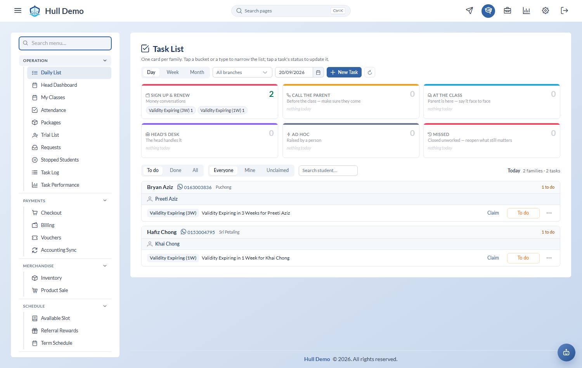Open more options for Khai Chong task
Image resolution: width=582 pixels, height=368 pixels.
549,258
